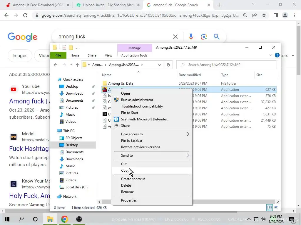
Task: Click Troubleshoot compatibility entry
Action: 152,106
